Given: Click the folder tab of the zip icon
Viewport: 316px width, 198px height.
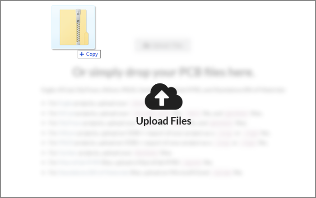Looking at the screenshot, I should click(x=86, y=38).
